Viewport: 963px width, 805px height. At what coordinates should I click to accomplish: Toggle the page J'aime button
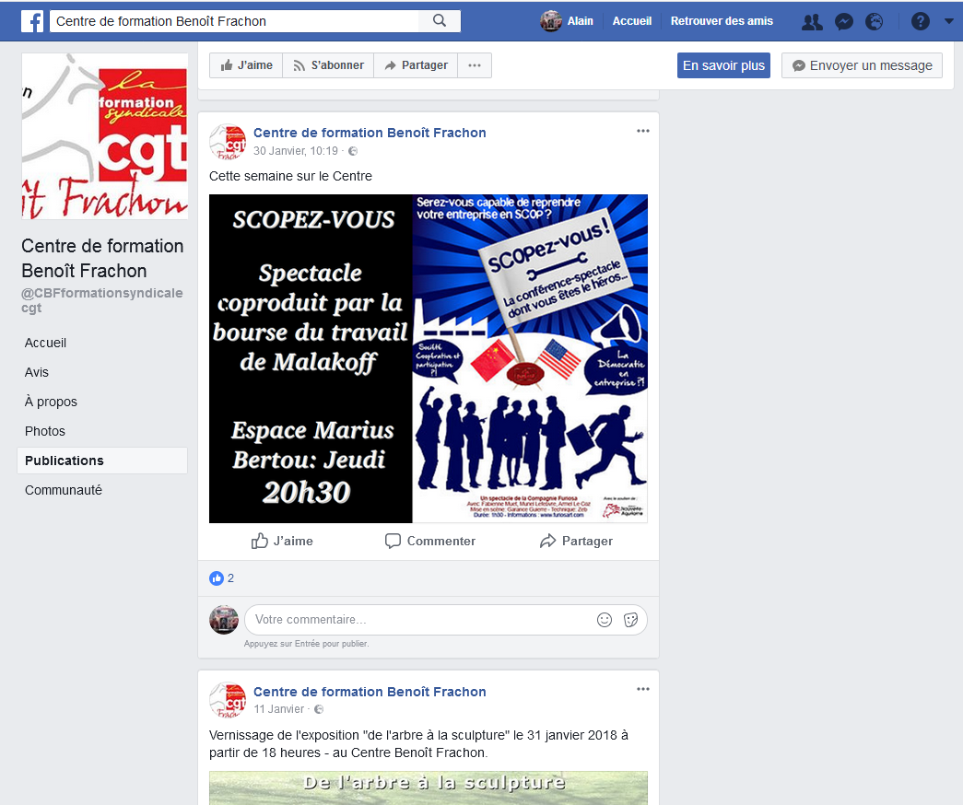point(246,65)
